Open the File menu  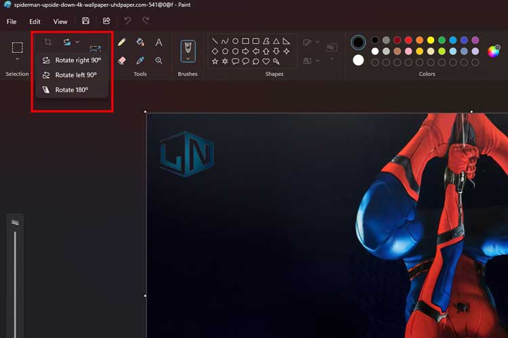click(12, 22)
